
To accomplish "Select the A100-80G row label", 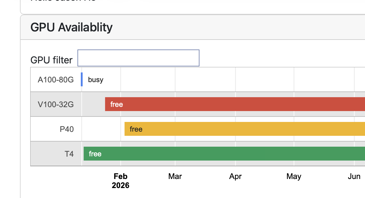I will pyautogui.click(x=56, y=80).
